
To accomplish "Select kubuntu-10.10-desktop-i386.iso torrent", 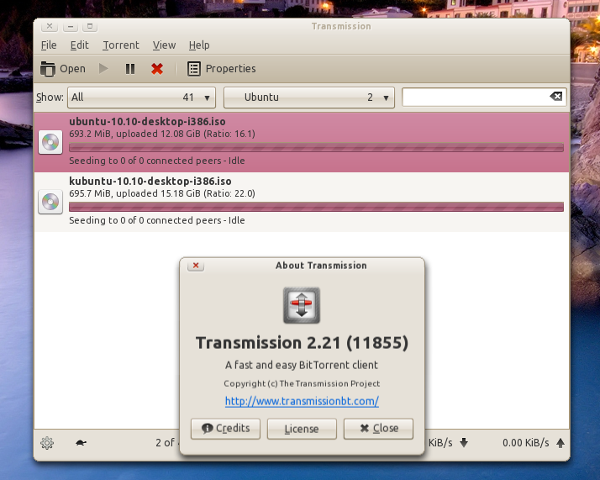I will click(302, 202).
